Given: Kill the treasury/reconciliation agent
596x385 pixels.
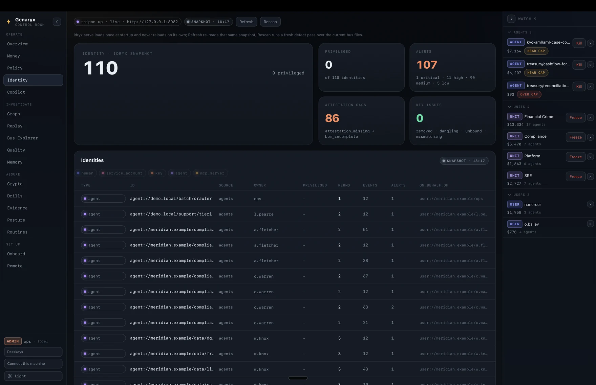Looking at the screenshot, I should point(579,87).
